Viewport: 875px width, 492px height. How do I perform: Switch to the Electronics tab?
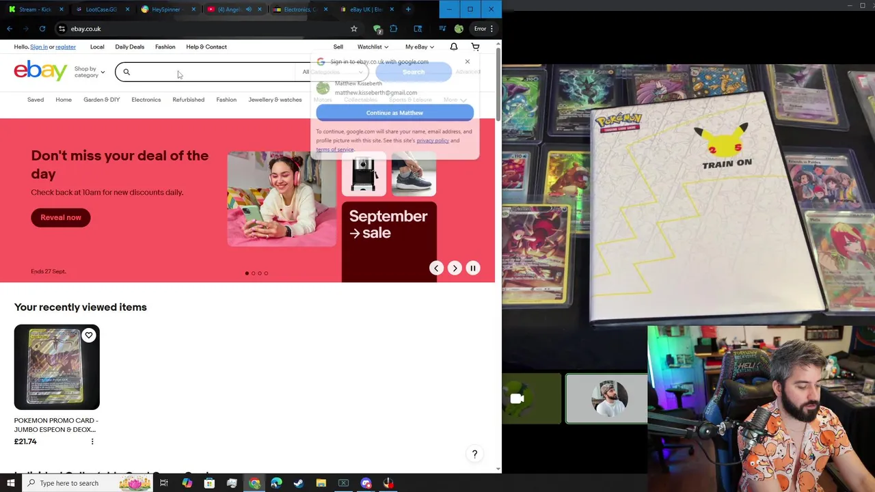pyautogui.click(x=299, y=10)
